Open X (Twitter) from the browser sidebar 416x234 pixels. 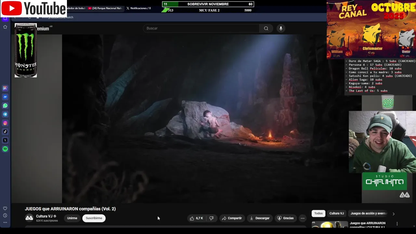point(5,140)
